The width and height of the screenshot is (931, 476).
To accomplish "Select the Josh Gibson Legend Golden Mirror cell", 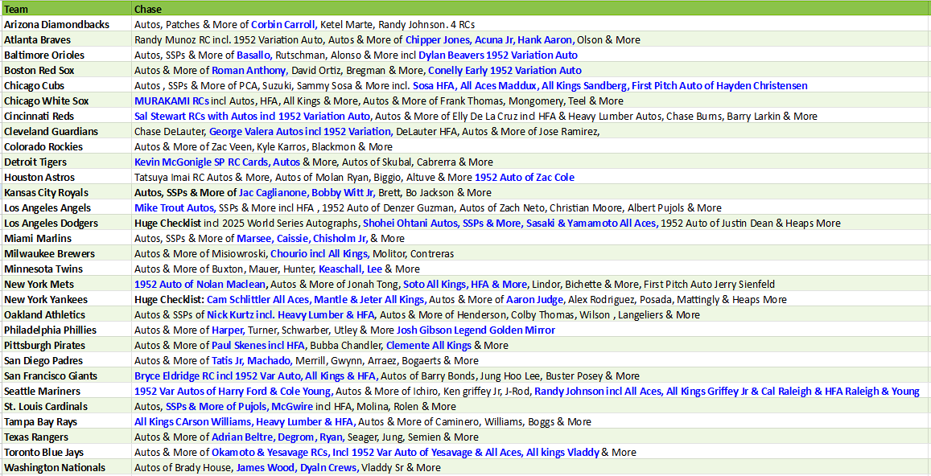I will coord(531,330).
